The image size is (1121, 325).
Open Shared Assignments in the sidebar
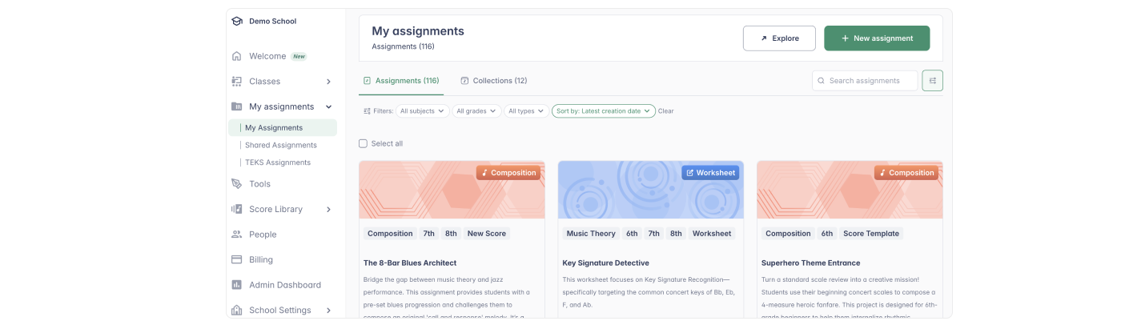coord(280,145)
